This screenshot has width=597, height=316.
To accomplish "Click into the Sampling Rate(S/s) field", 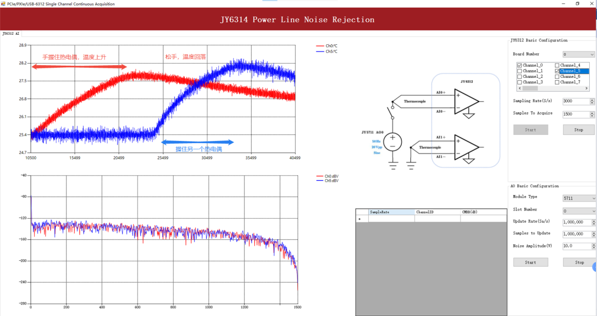I will point(576,101).
